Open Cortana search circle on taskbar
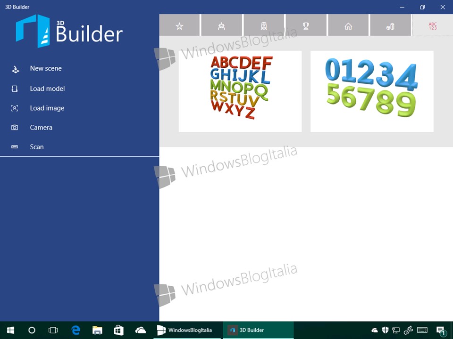 tap(32, 330)
